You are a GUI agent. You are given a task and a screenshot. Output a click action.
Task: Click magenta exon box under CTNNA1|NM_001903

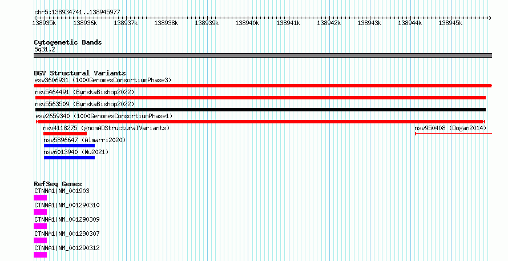40,198
